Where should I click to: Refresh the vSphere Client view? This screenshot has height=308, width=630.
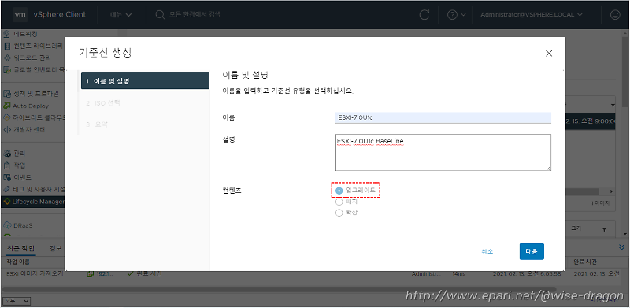(x=424, y=15)
